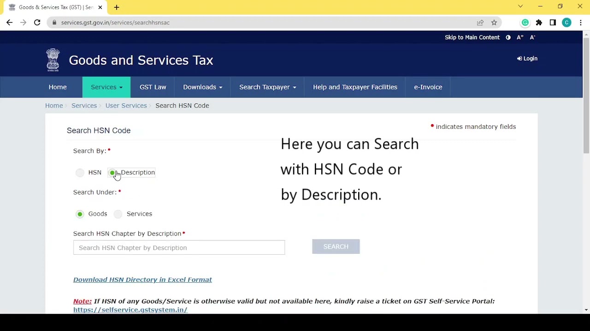
Task: Select Description search radio button
Action: (x=112, y=172)
